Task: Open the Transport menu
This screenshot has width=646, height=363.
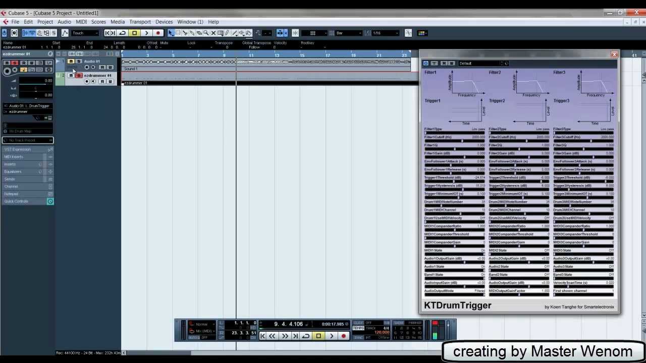Action: pos(140,22)
